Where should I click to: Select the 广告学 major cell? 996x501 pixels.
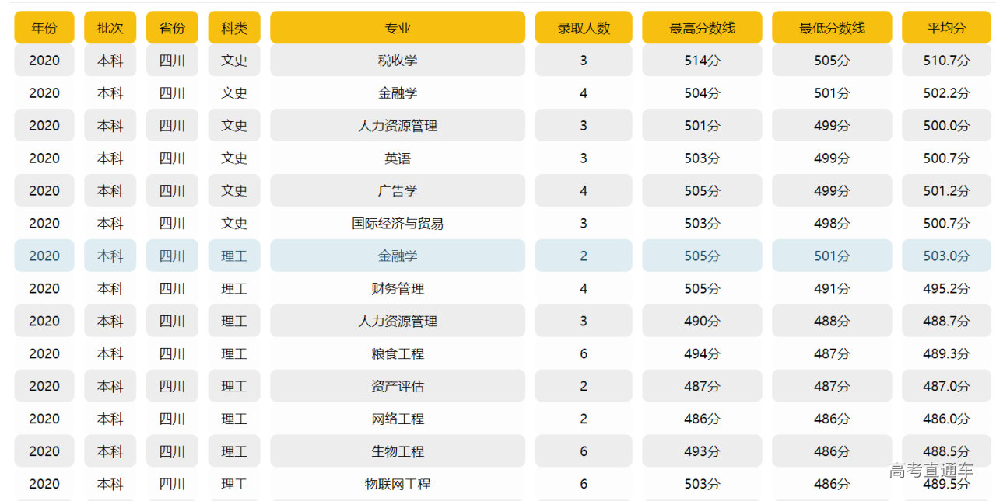coord(398,191)
